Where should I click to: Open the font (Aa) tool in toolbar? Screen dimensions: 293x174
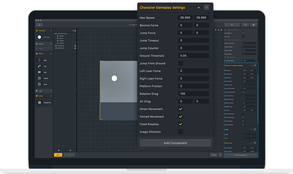click(246, 25)
